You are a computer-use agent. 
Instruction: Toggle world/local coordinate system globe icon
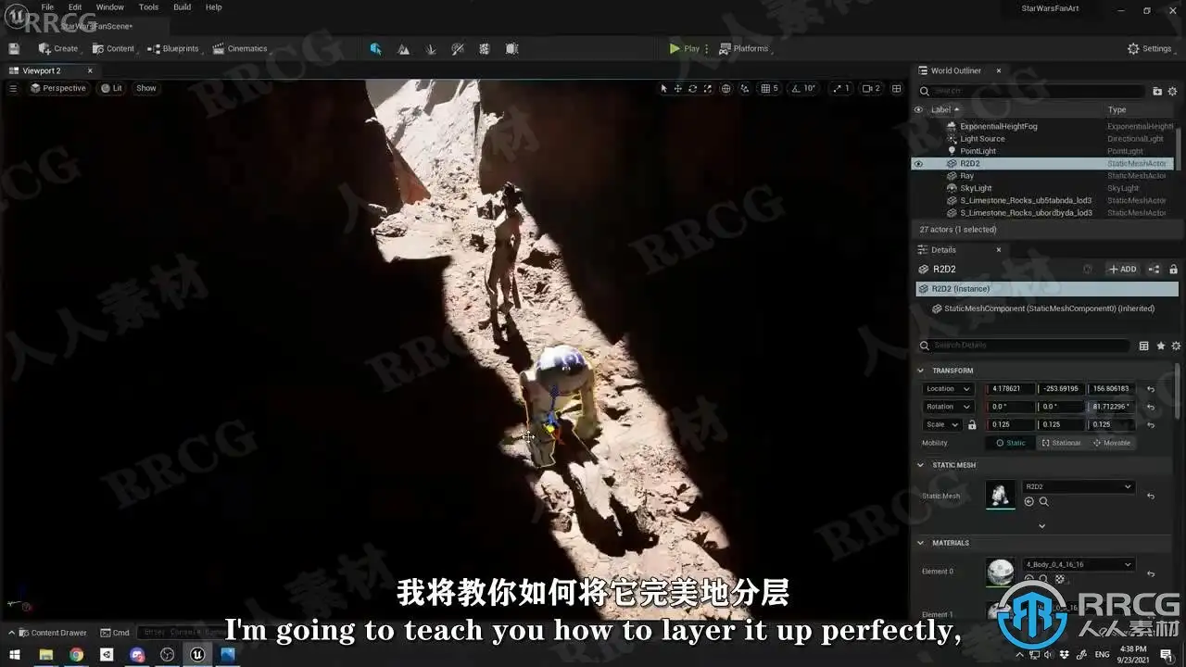725,88
